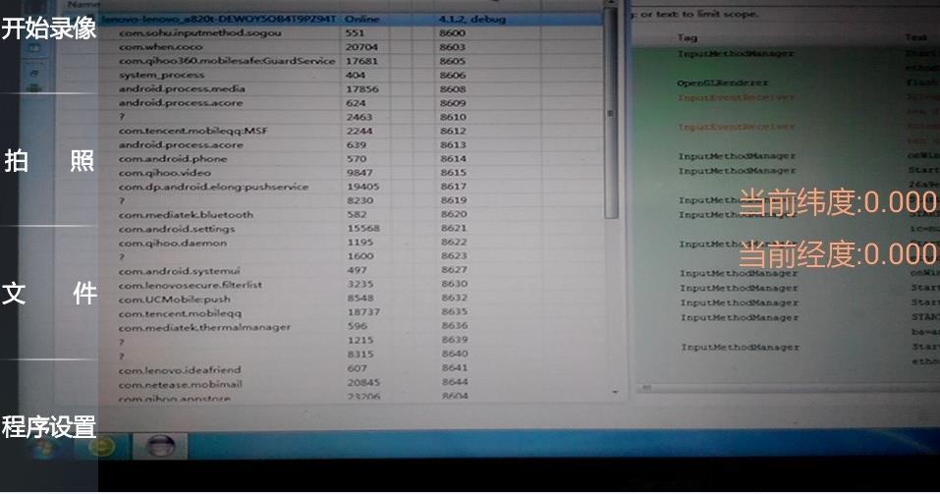940x494 pixels.
Task: Click the down arrow of the device list scrollbar
Action: pyautogui.click(x=615, y=392)
